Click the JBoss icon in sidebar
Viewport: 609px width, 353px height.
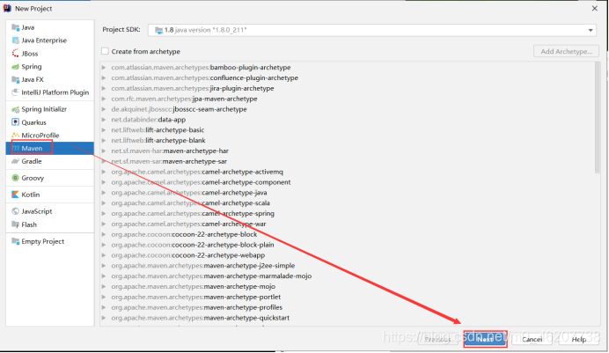pos(16,54)
